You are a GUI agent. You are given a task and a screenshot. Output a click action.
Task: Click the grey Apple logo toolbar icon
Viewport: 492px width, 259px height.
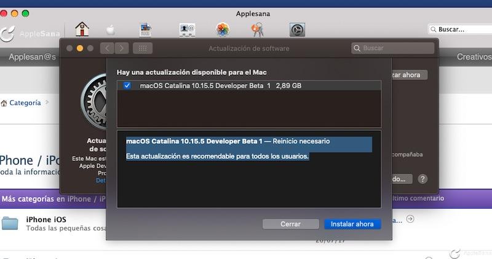[x=111, y=30]
